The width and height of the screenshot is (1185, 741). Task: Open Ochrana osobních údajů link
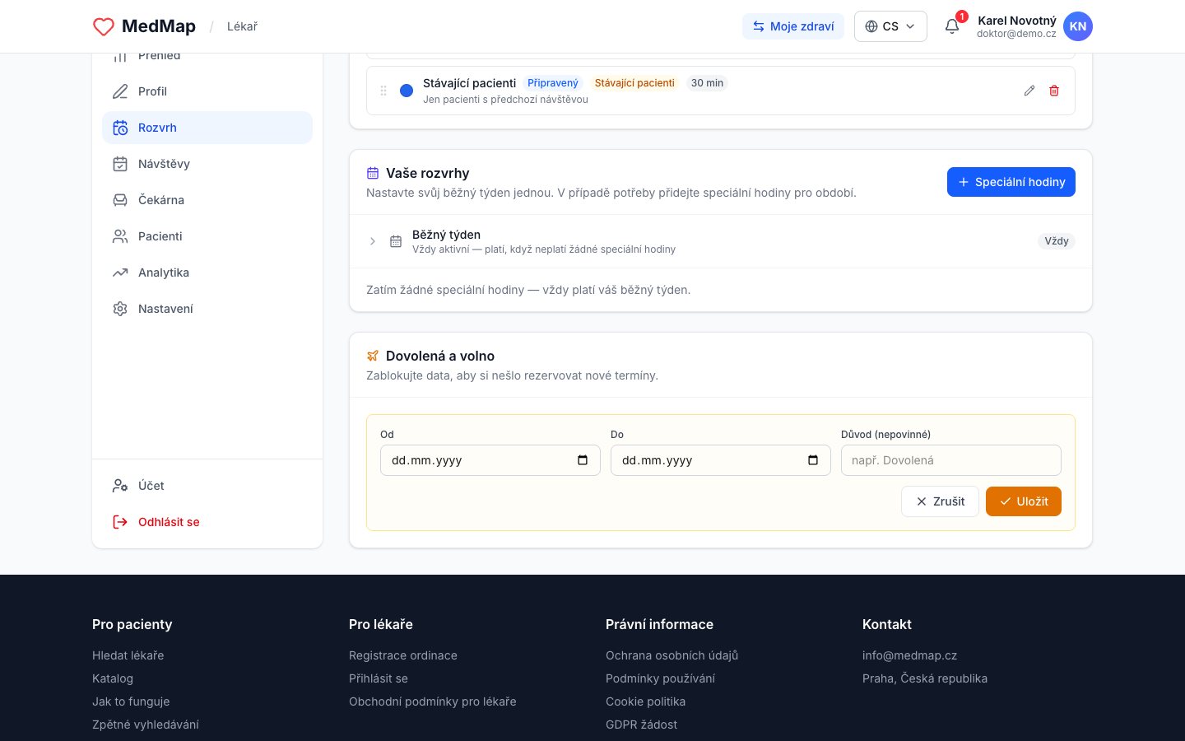pos(671,655)
